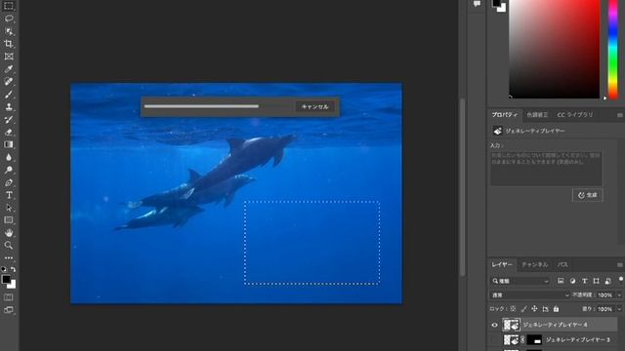
Task: Hide ジェネレーティブレイヤー 4 layer
Action: (x=494, y=325)
